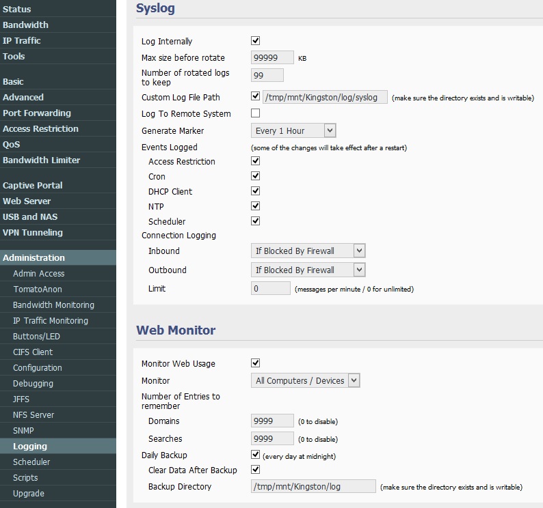Image resolution: width=543 pixels, height=508 pixels.
Task: Open the Outbound connection logging dropdown
Action: click(x=308, y=270)
